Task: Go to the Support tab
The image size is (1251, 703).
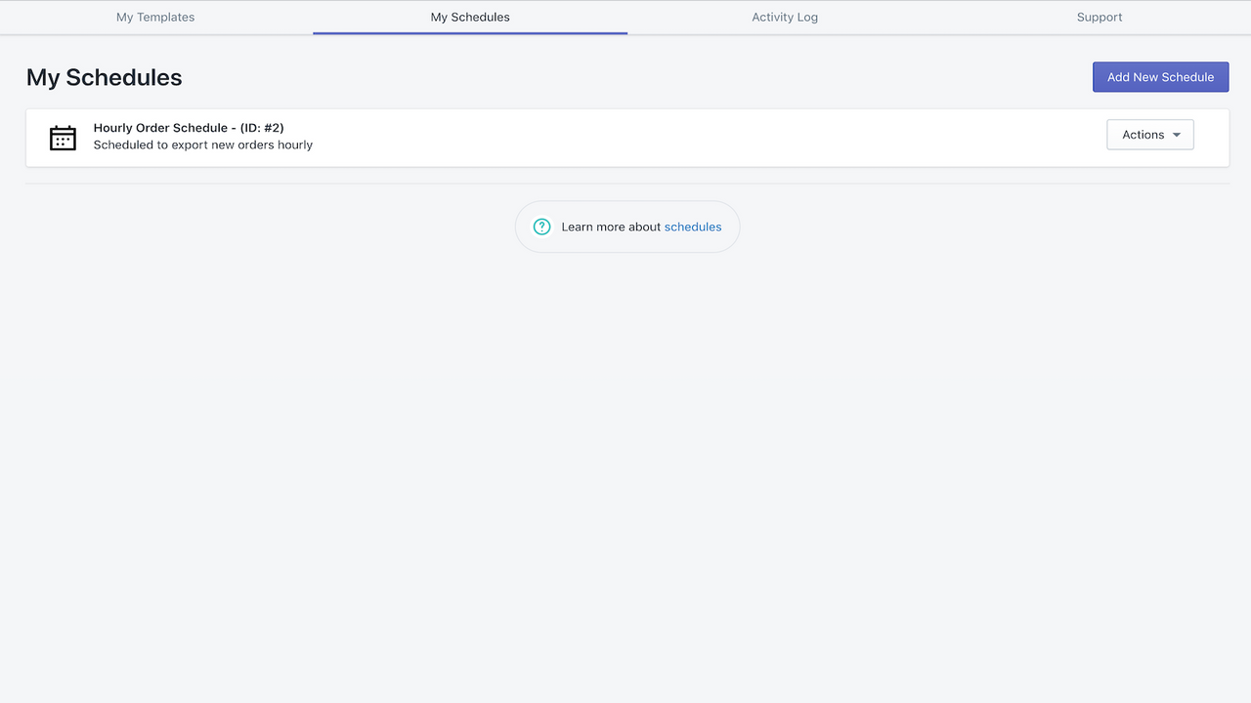Action: pos(1100,18)
